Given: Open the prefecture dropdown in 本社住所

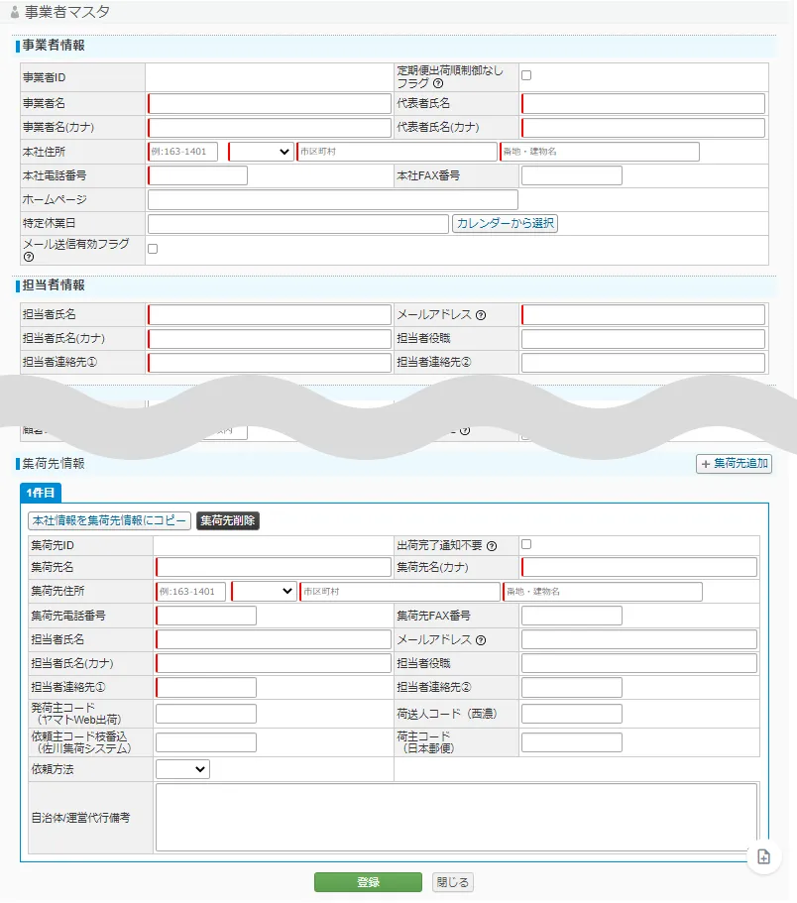Looking at the screenshot, I should 262,152.
